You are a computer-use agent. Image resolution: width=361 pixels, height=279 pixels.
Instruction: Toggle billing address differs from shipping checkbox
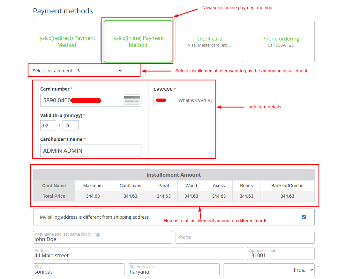304,217
